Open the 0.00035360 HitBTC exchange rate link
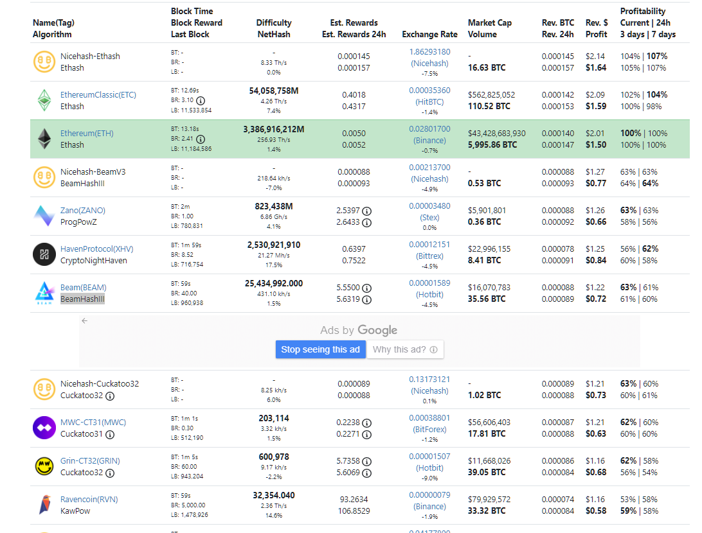 pos(430,96)
